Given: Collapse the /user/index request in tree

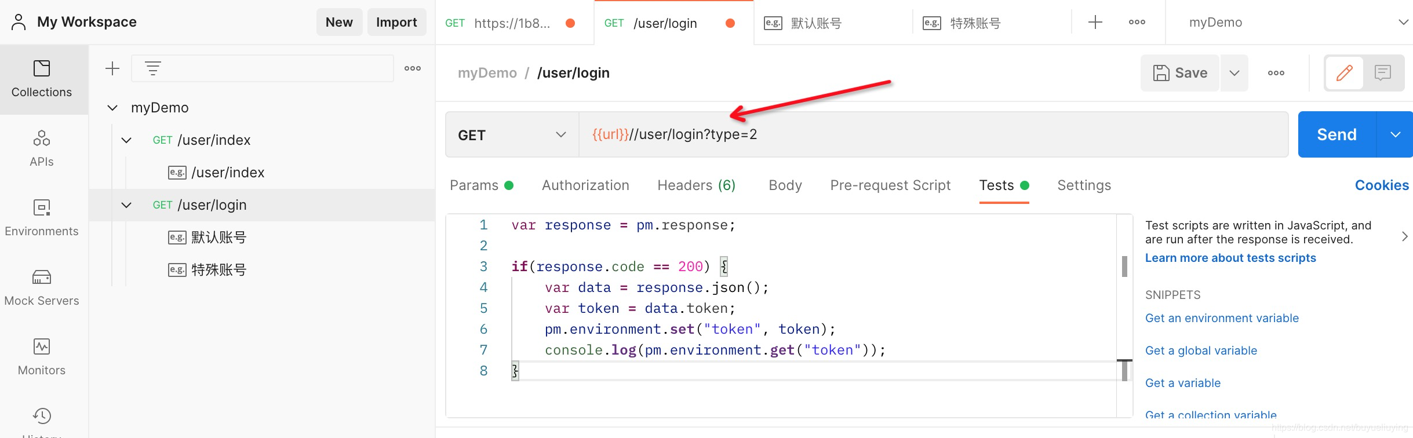Looking at the screenshot, I should click(126, 140).
